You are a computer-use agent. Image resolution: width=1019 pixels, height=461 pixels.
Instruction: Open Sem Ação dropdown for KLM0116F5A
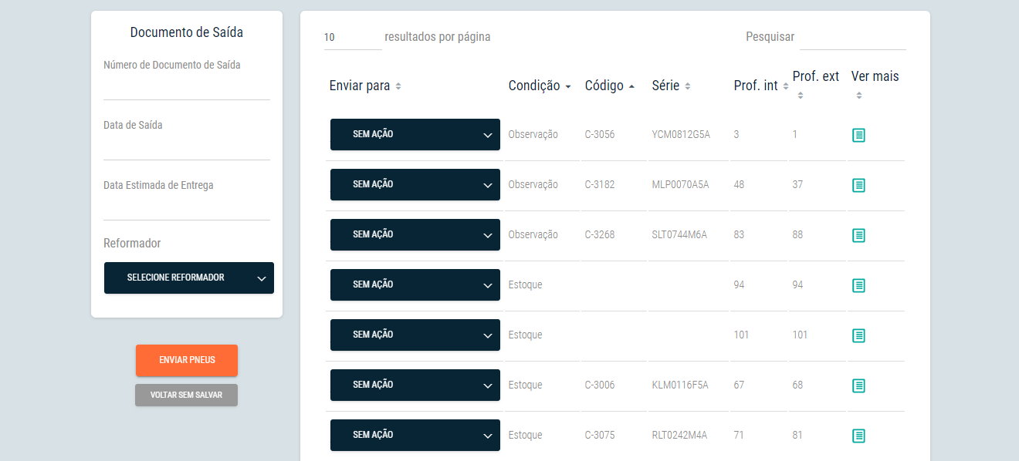[x=415, y=385]
